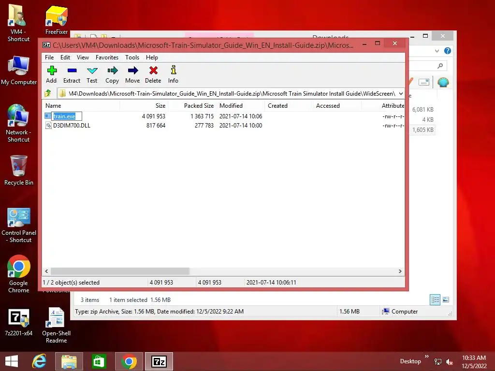This screenshot has height=371, width=495.
Task: Open the Windows Start button
Action: point(12,361)
